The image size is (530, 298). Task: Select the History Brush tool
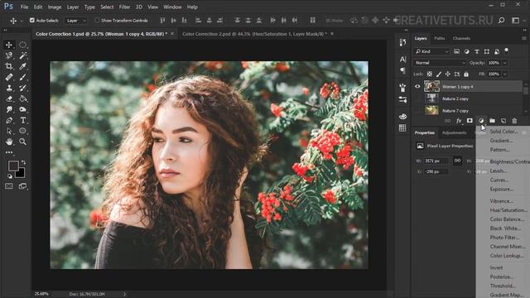tap(22, 88)
